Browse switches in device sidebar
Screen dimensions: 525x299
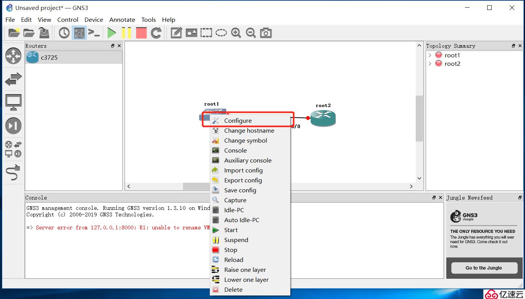tap(13, 80)
